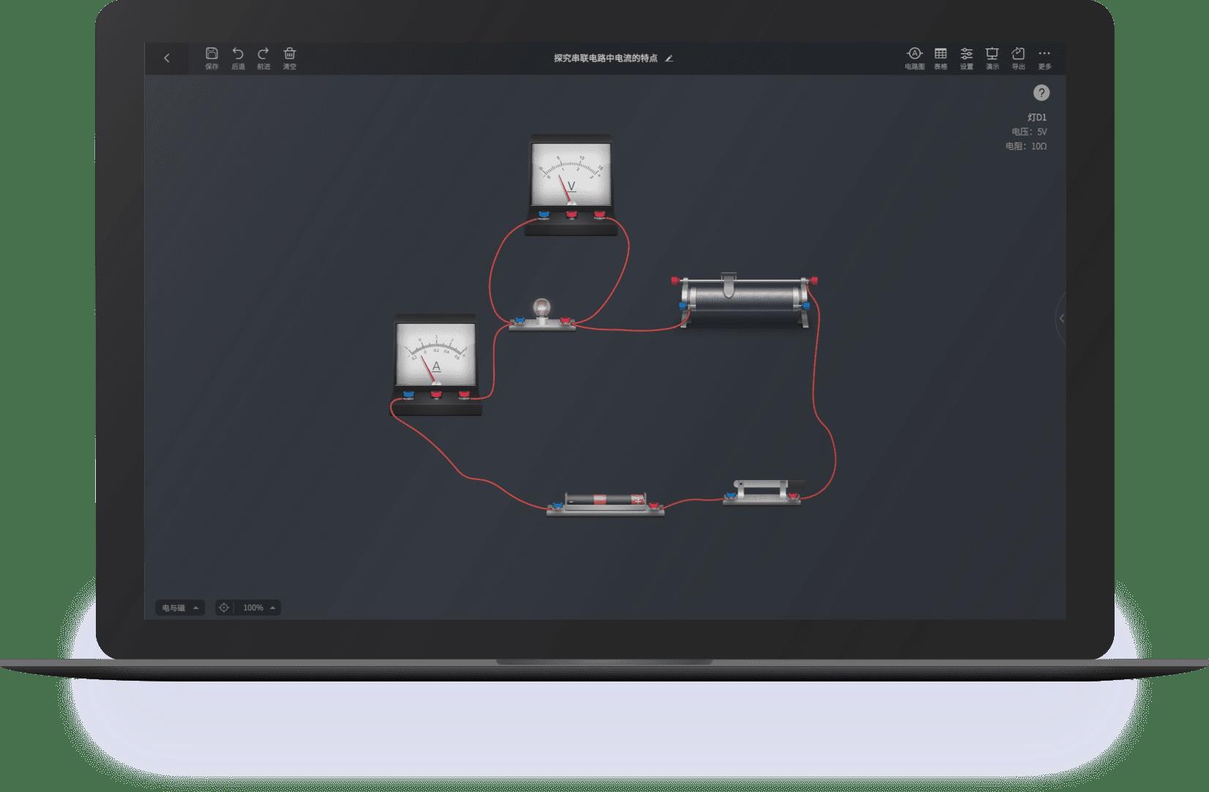
Task: Open the 电路图 circuit diagram view
Action: 915,58
